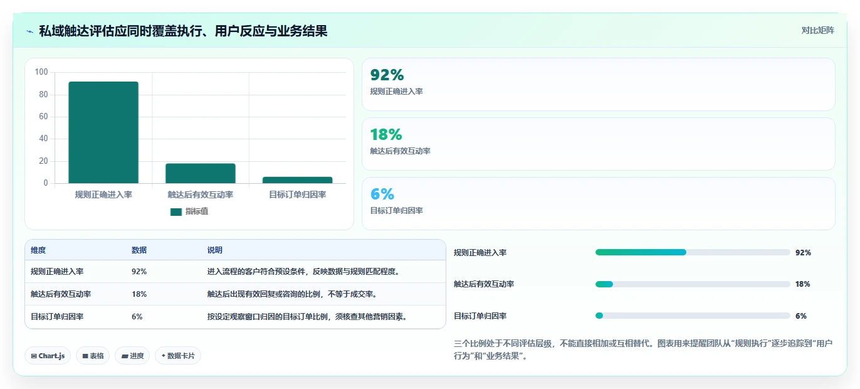The image size is (860, 389).
Task: Click the 目标订单归因率 cell in the table
Action: [57, 317]
